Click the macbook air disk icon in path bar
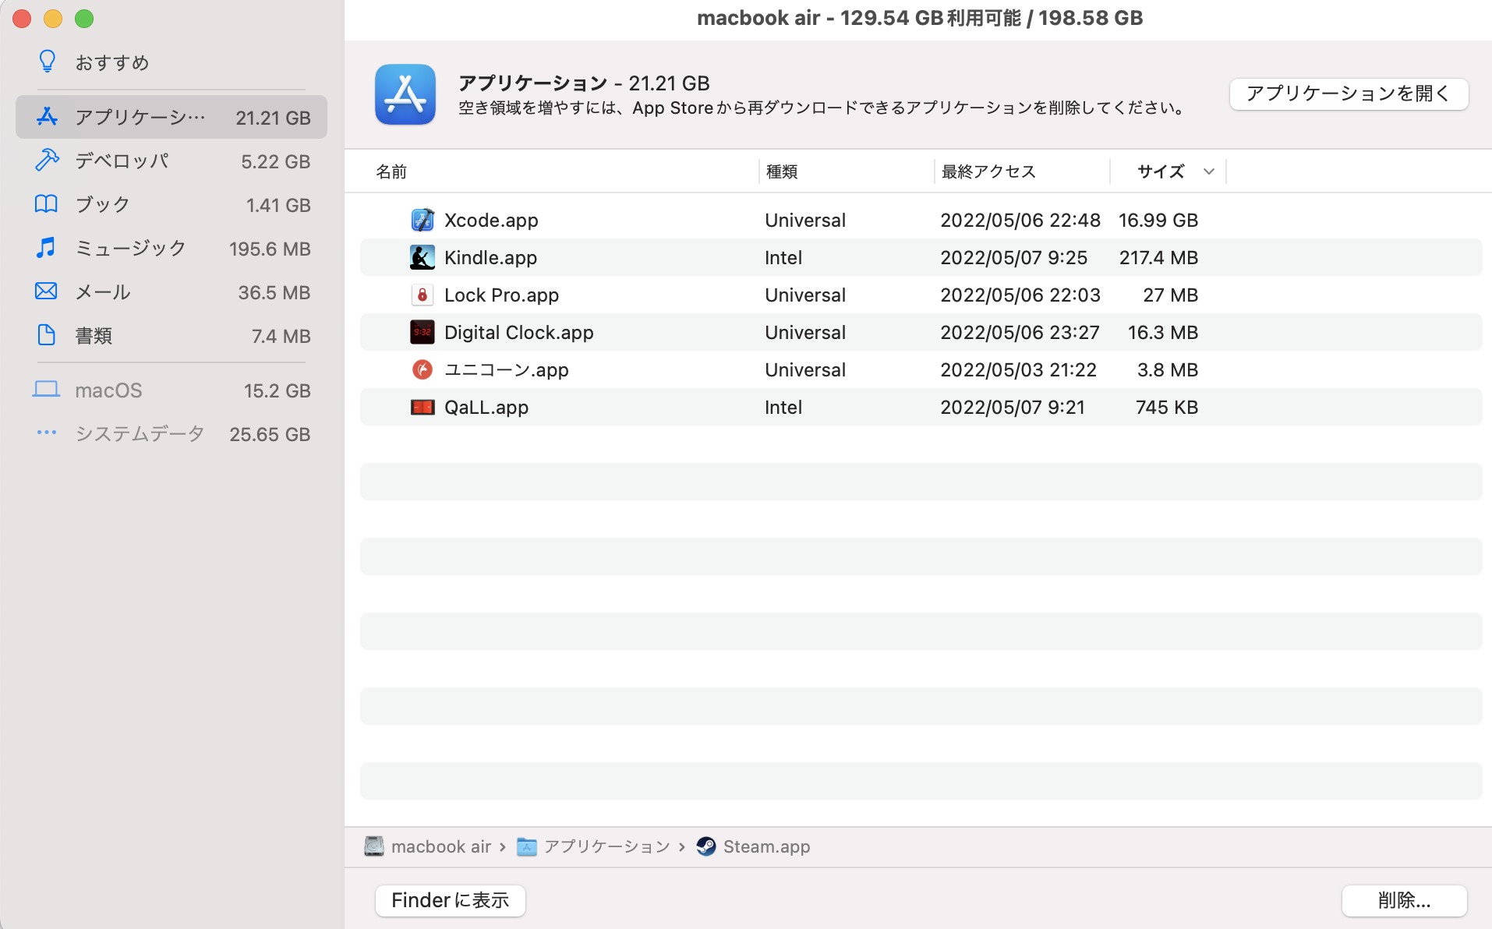Viewport: 1492px width, 929px height. 374,846
